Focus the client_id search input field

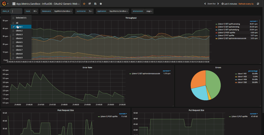coord(16,11)
